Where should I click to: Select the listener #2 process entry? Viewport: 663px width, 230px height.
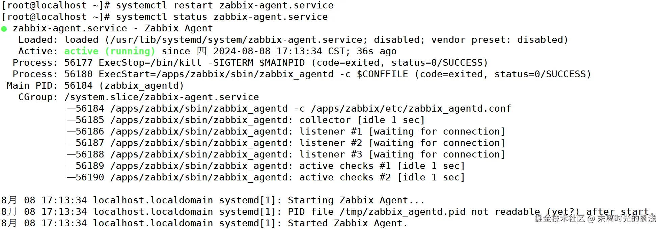pyautogui.click(x=289, y=143)
